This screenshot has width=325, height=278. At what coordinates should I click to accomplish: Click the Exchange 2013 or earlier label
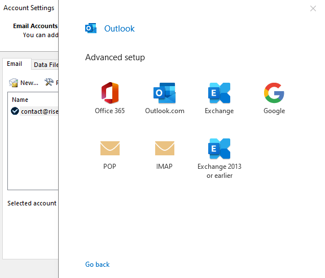coord(219,171)
